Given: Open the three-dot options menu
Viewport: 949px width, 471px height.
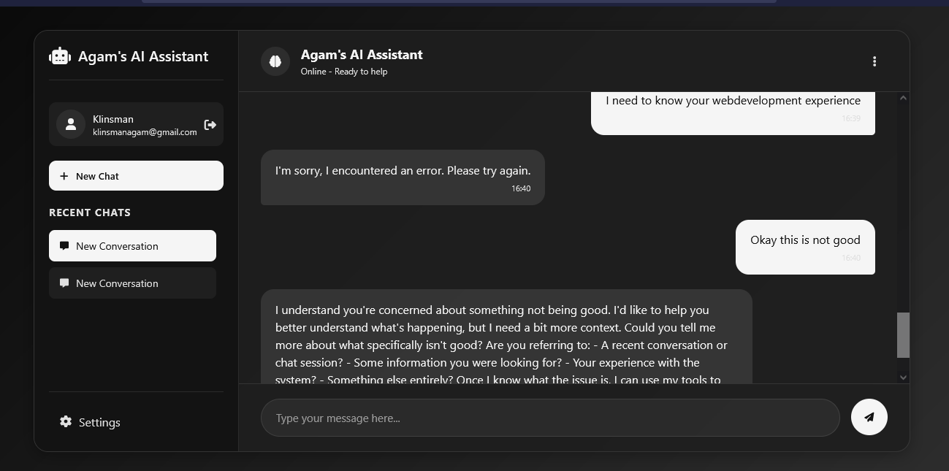Looking at the screenshot, I should (874, 61).
